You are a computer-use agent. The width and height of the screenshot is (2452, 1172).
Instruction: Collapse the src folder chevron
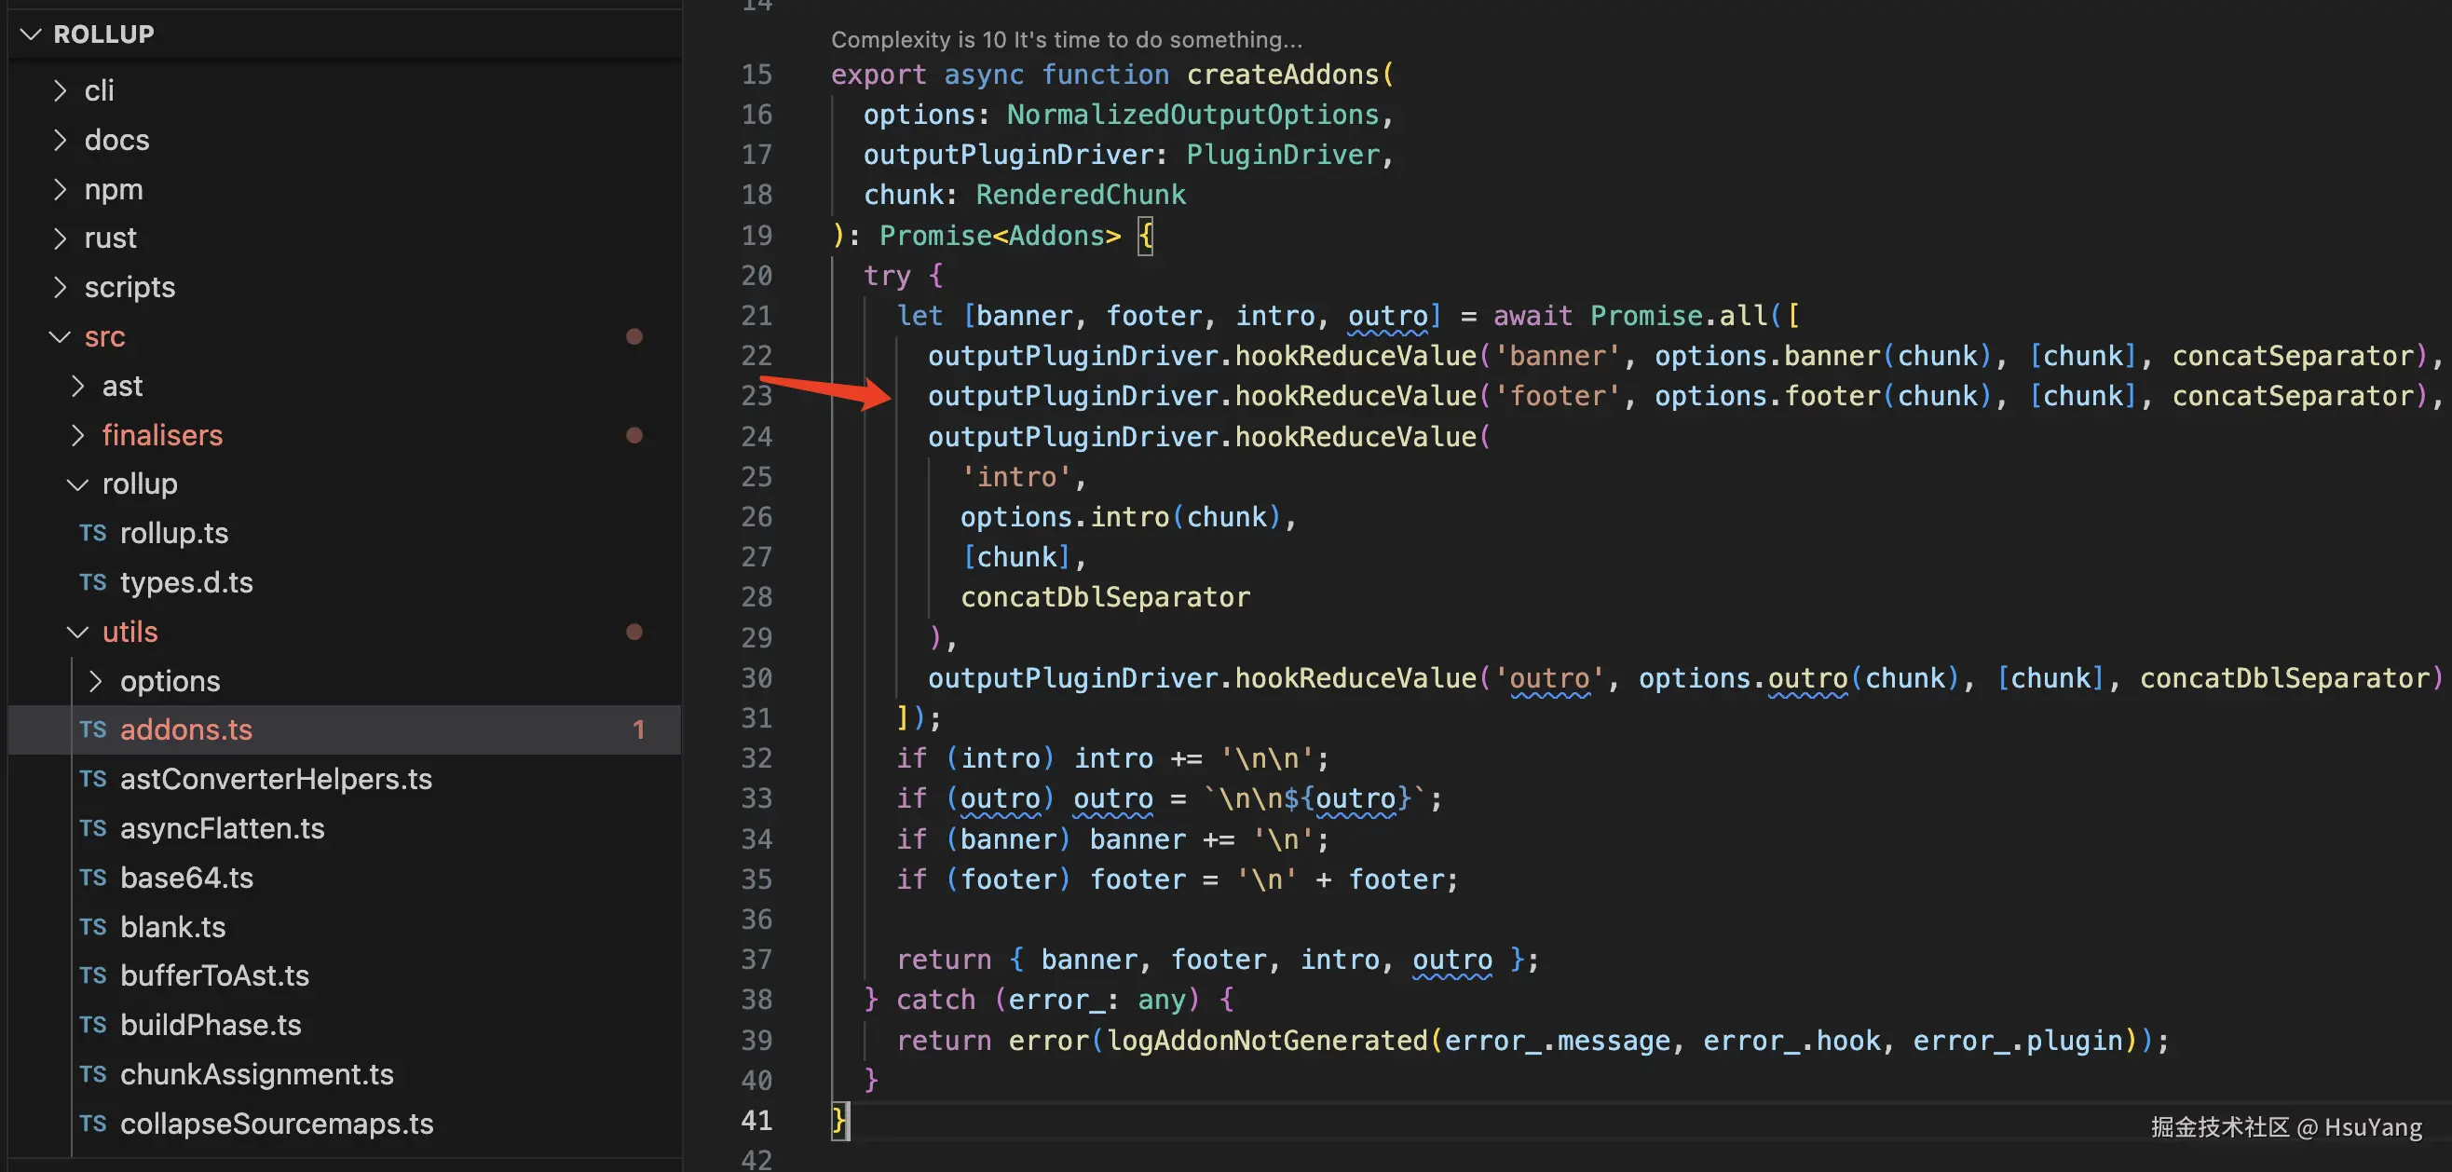coord(60,336)
